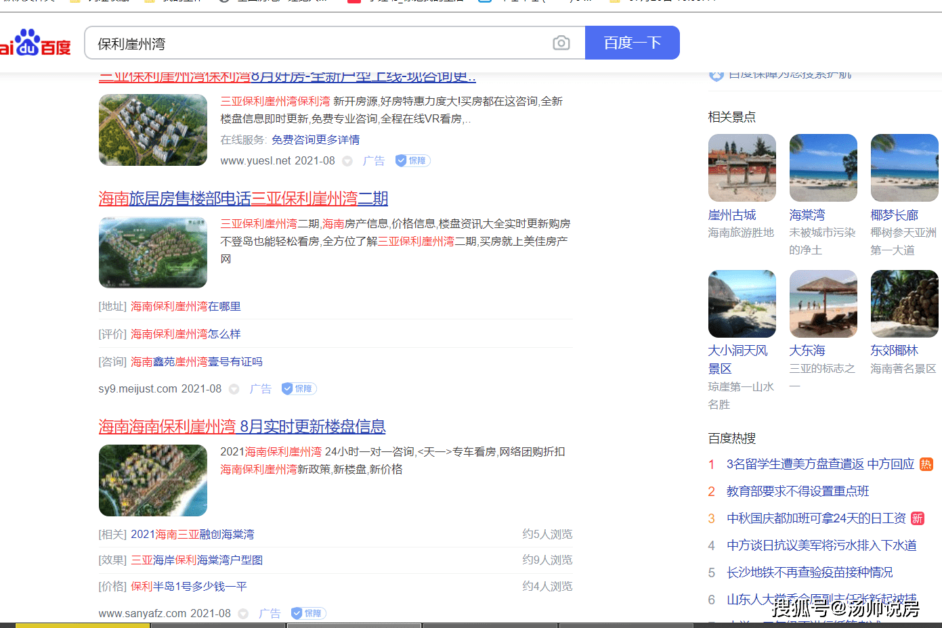
Task: Open the 崖州古城 attraction link
Action: [x=732, y=215]
